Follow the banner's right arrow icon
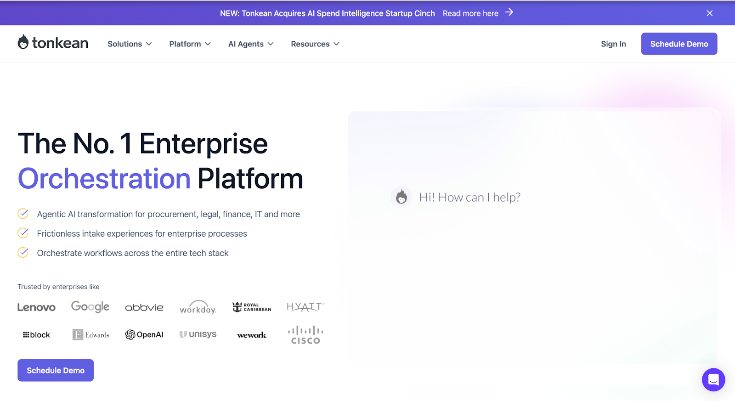This screenshot has height=401, width=735. pos(509,12)
